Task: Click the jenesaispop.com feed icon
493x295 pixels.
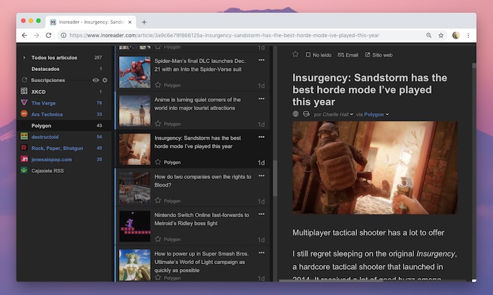Action: click(24, 159)
